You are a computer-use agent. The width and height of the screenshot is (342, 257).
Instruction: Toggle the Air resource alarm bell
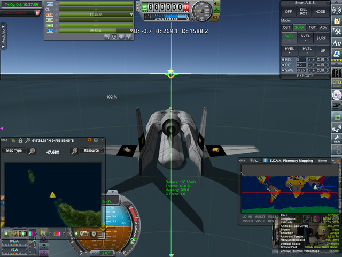pyautogui.click(x=56, y=31)
